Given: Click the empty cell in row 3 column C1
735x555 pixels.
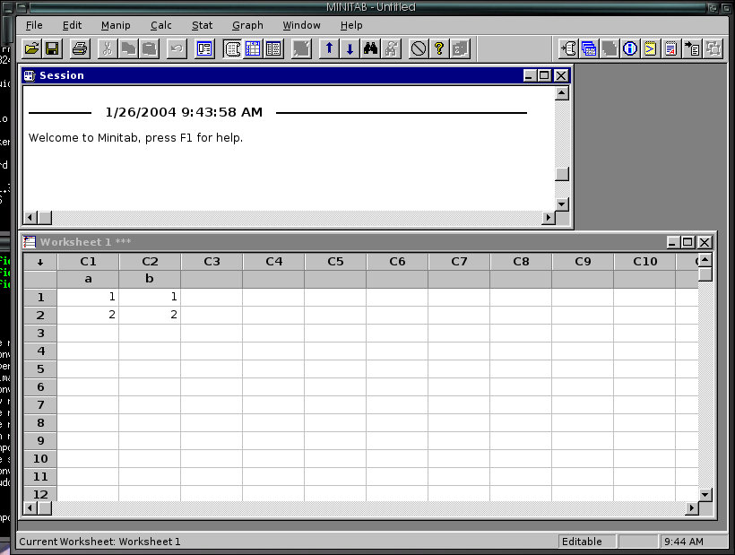Looking at the screenshot, I should point(88,333).
